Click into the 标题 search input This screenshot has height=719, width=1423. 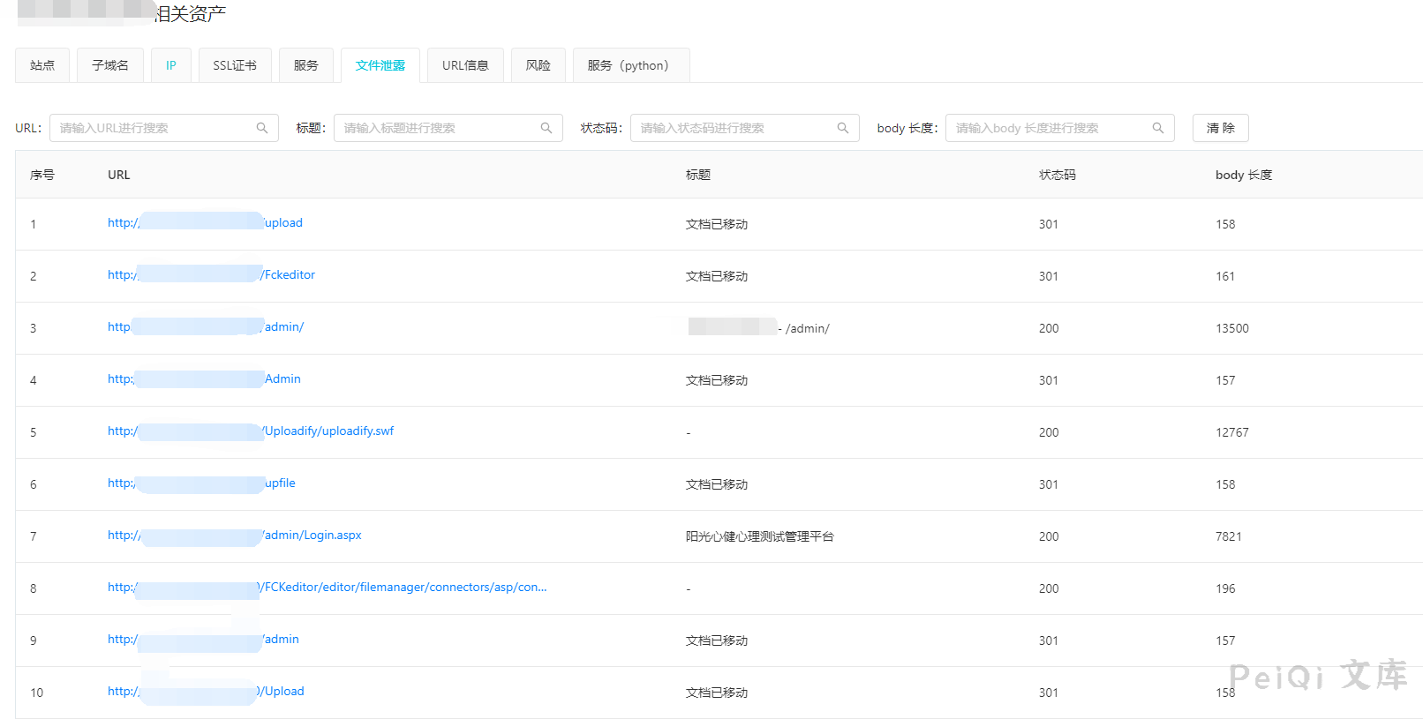click(439, 128)
